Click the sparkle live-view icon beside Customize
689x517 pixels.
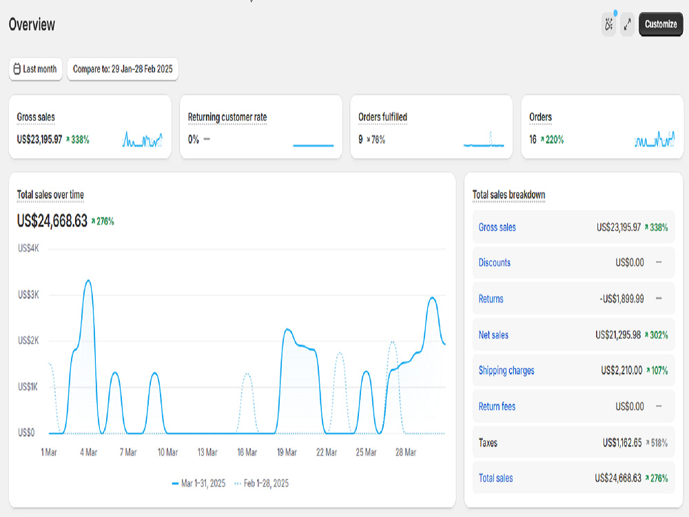608,24
